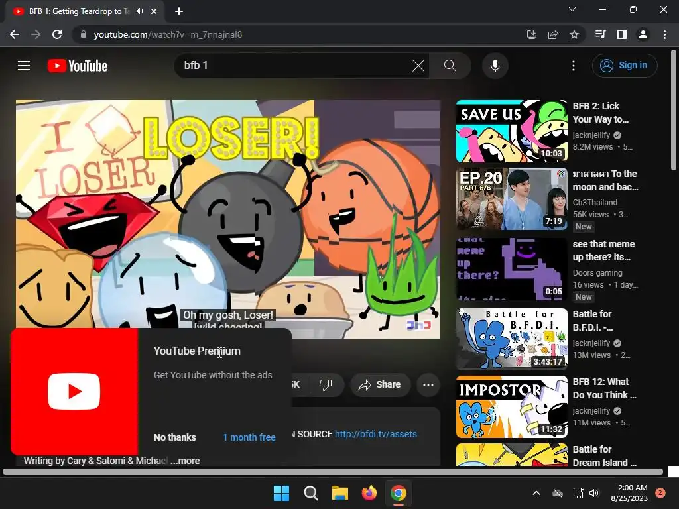The image size is (679, 509).
Task: Click the volume icon in system tray
Action: [594, 493]
